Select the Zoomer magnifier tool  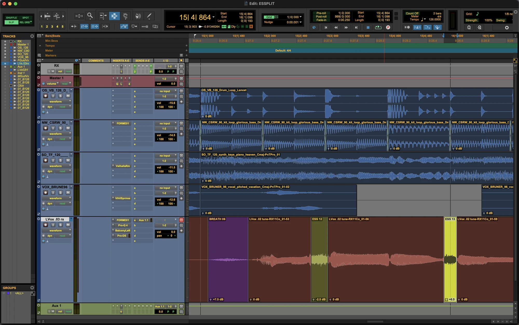90,16
